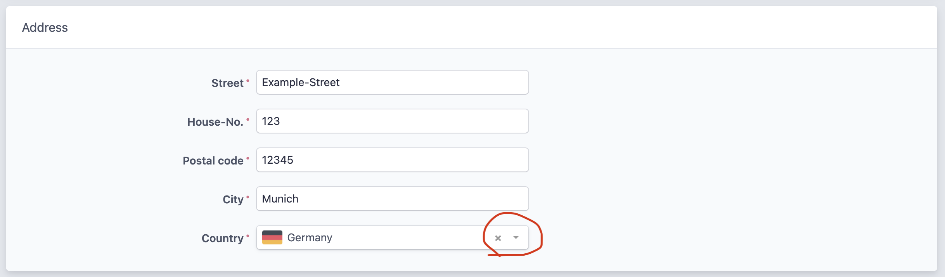The height and width of the screenshot is (277, 945).
Task: Click the German flag icon
Action: [273, 237]
